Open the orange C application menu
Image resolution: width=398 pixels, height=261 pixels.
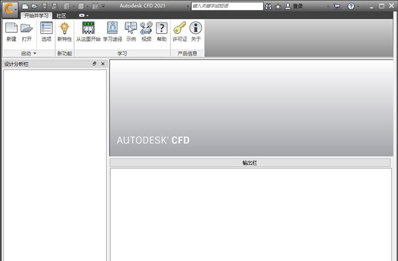pyautogui.click(x=10, y=9)
